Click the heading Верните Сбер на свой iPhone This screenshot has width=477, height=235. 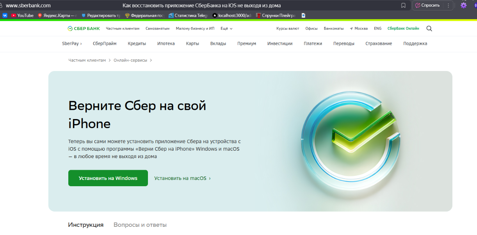click(137, 115)
